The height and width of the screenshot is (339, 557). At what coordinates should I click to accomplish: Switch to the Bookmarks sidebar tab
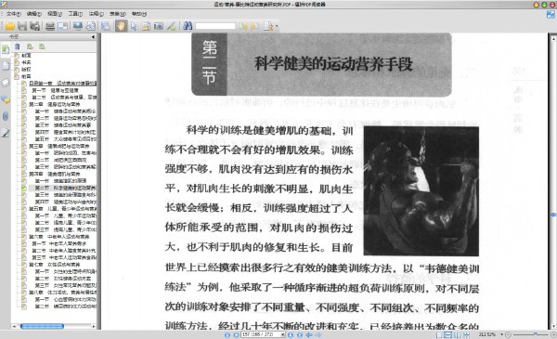(6, 49)
